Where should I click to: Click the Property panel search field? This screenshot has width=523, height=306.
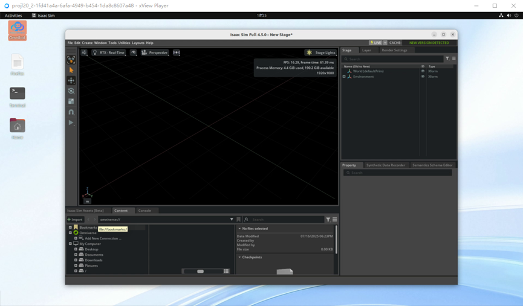(398, 173)
